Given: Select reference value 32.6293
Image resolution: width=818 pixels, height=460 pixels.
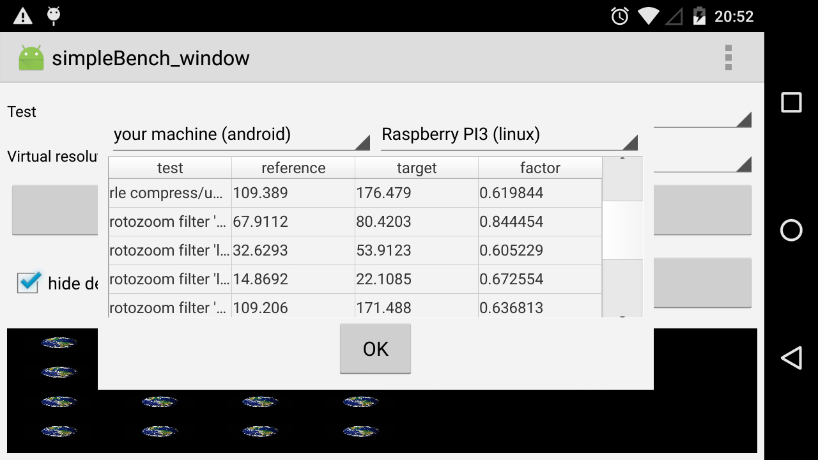Looking at the screenshot, I should tap(293, 250).
